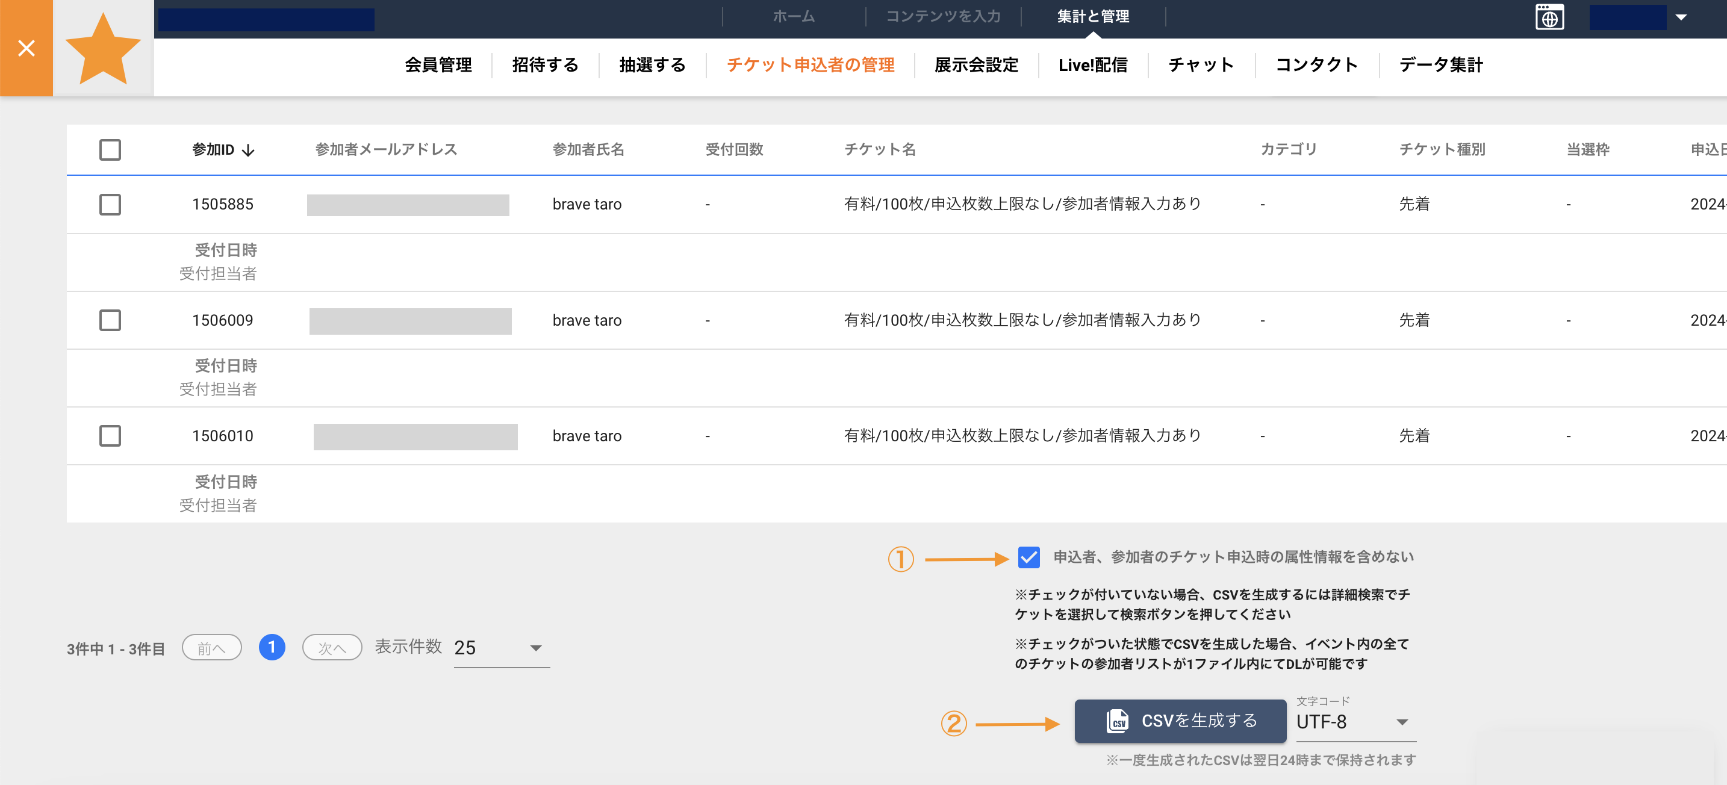Select the header select-all checkbox
Image resolution: width=1727 pixels, height=785 pixels.
[x=110, y=149]
